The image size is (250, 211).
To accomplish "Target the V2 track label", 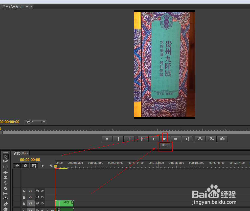I will tap(30, 197).
